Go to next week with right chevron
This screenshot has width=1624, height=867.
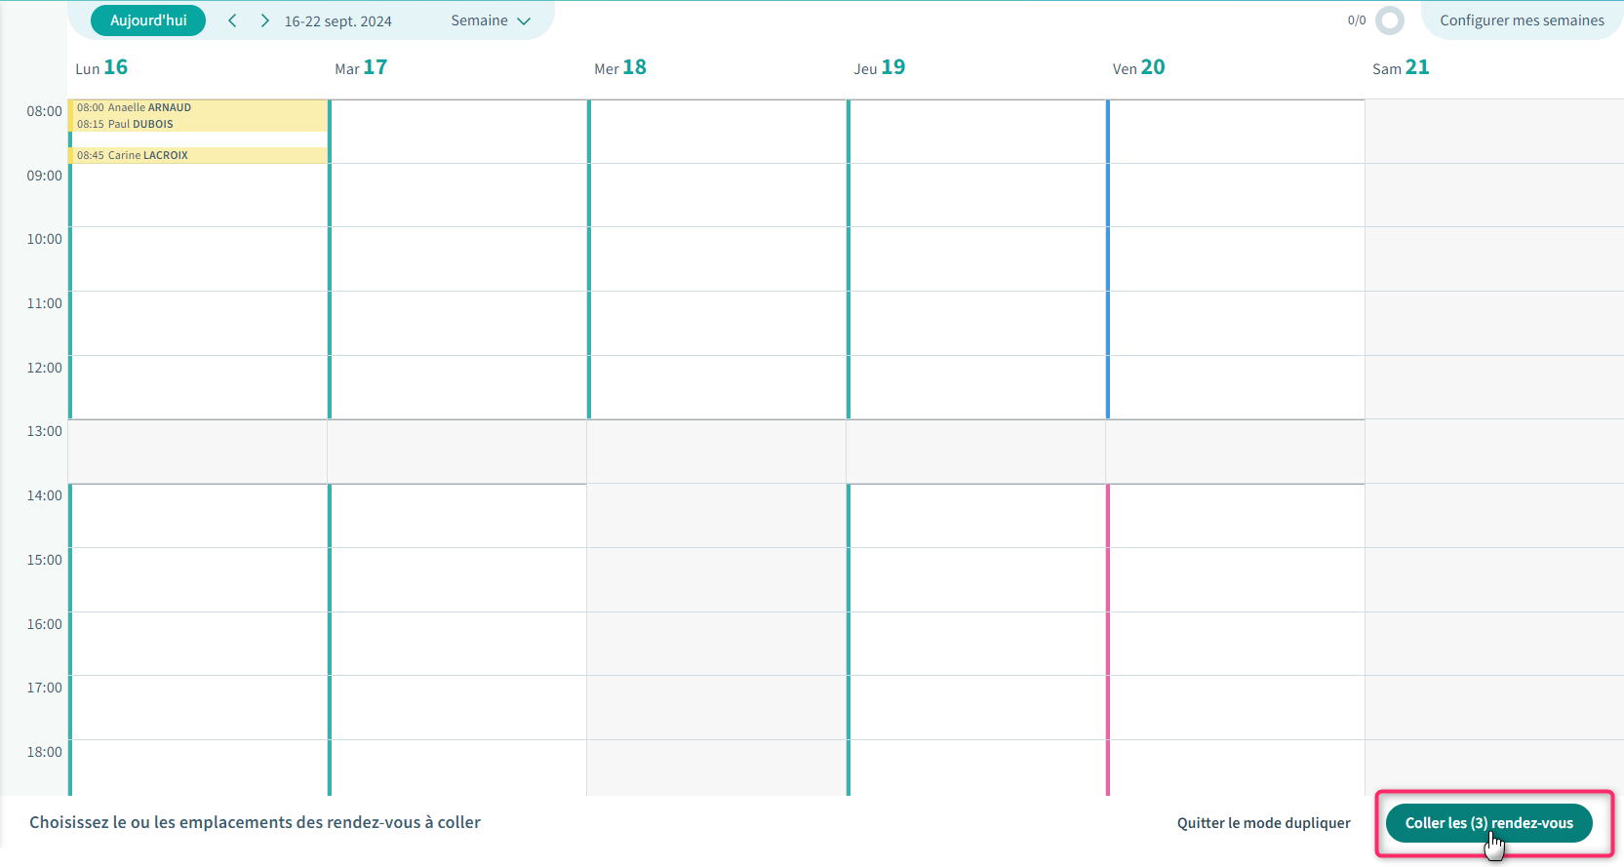point(264,20)
